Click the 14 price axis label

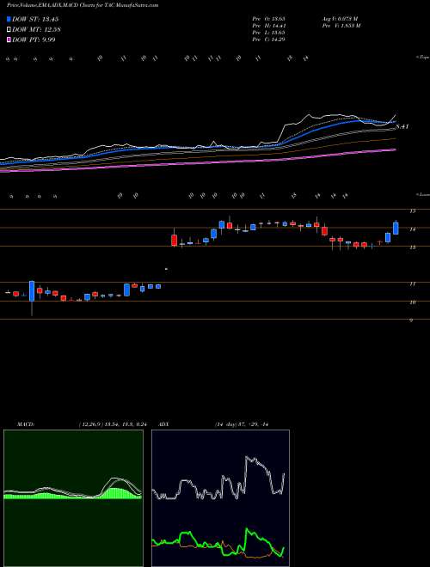click(412, 229)
